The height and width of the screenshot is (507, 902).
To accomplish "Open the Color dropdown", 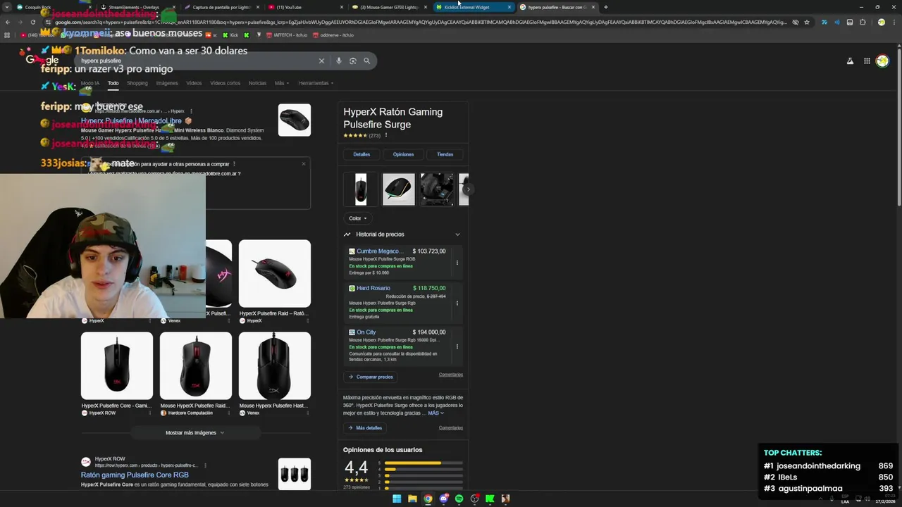I will pos(358,218).
